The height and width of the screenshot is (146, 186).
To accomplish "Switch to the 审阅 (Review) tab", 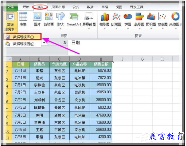I will pos(104,7).
